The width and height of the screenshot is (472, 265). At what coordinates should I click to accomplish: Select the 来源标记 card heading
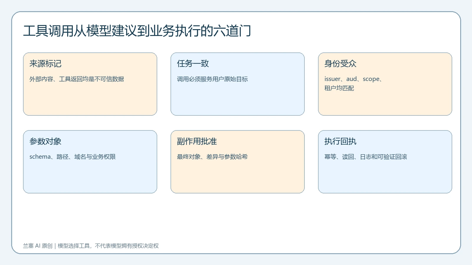tap(45, 64)
